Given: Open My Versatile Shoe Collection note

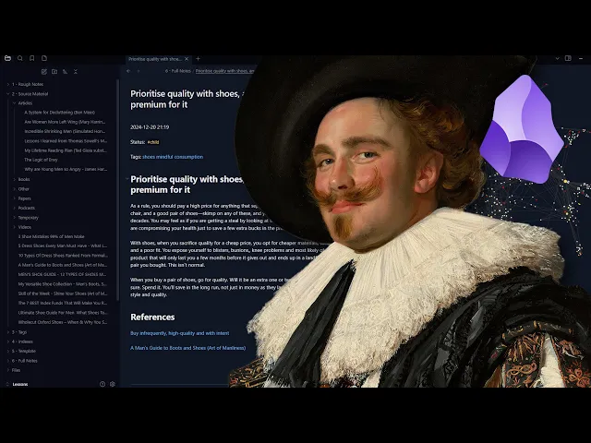Looking at the screenshot, I should coord(63,284).
